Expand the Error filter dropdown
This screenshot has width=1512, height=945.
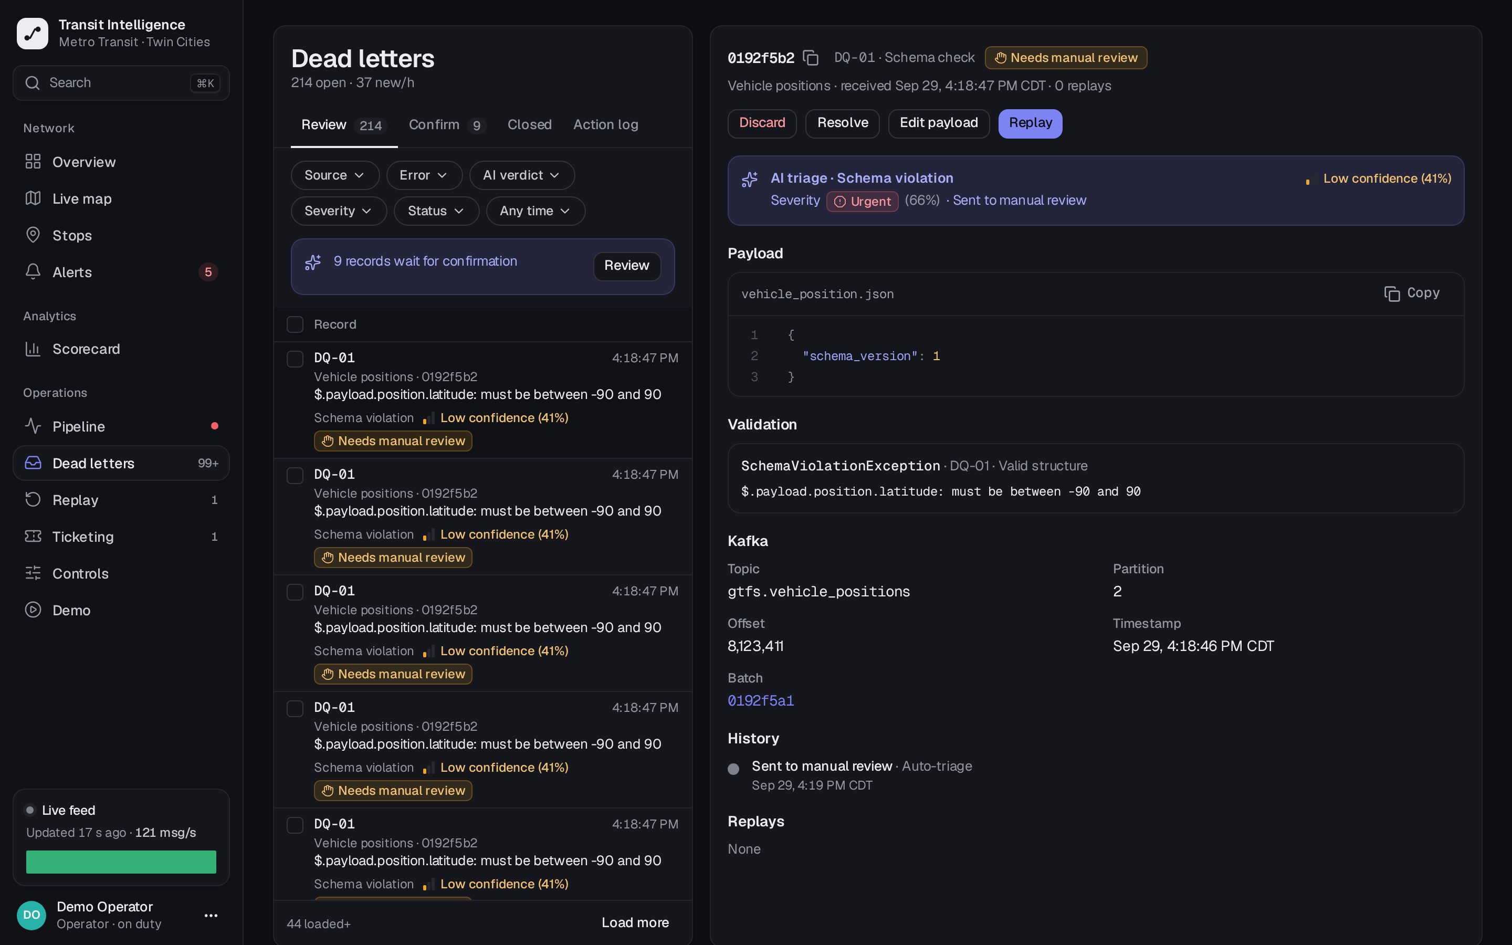(424, 175)
